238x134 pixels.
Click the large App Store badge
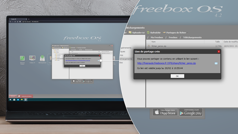(165, 112)
